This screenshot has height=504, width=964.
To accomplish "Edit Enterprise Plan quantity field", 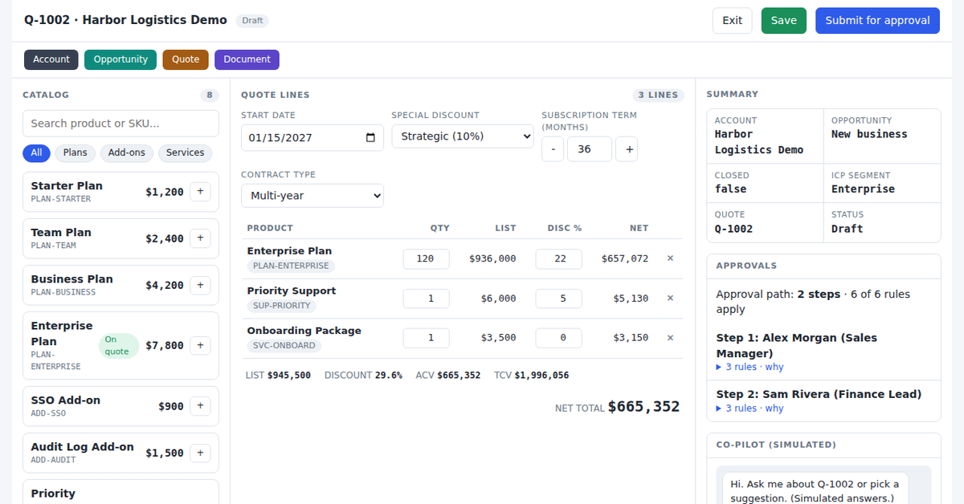I will [x=427, y=258].
